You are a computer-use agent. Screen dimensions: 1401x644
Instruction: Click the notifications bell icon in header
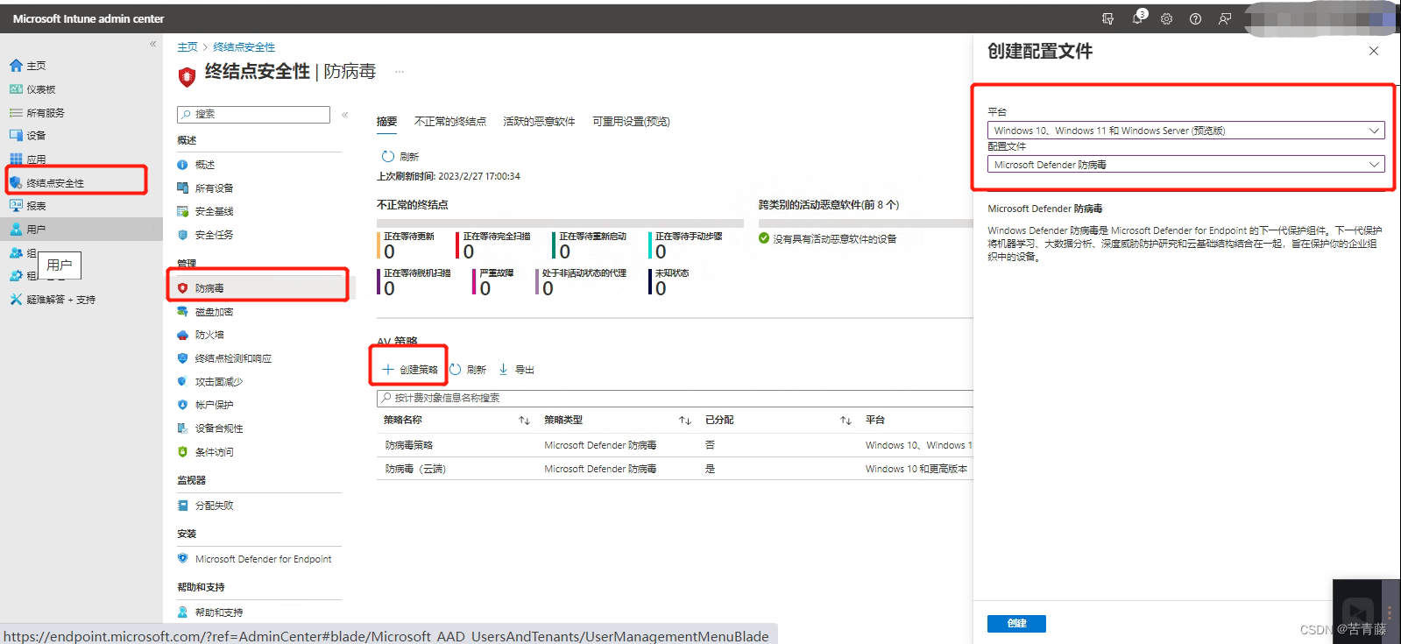(x=1138, y=18)
